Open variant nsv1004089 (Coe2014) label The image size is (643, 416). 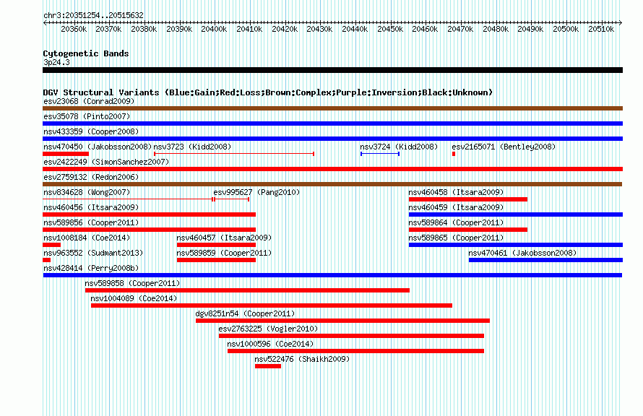[x=134, y=298]
